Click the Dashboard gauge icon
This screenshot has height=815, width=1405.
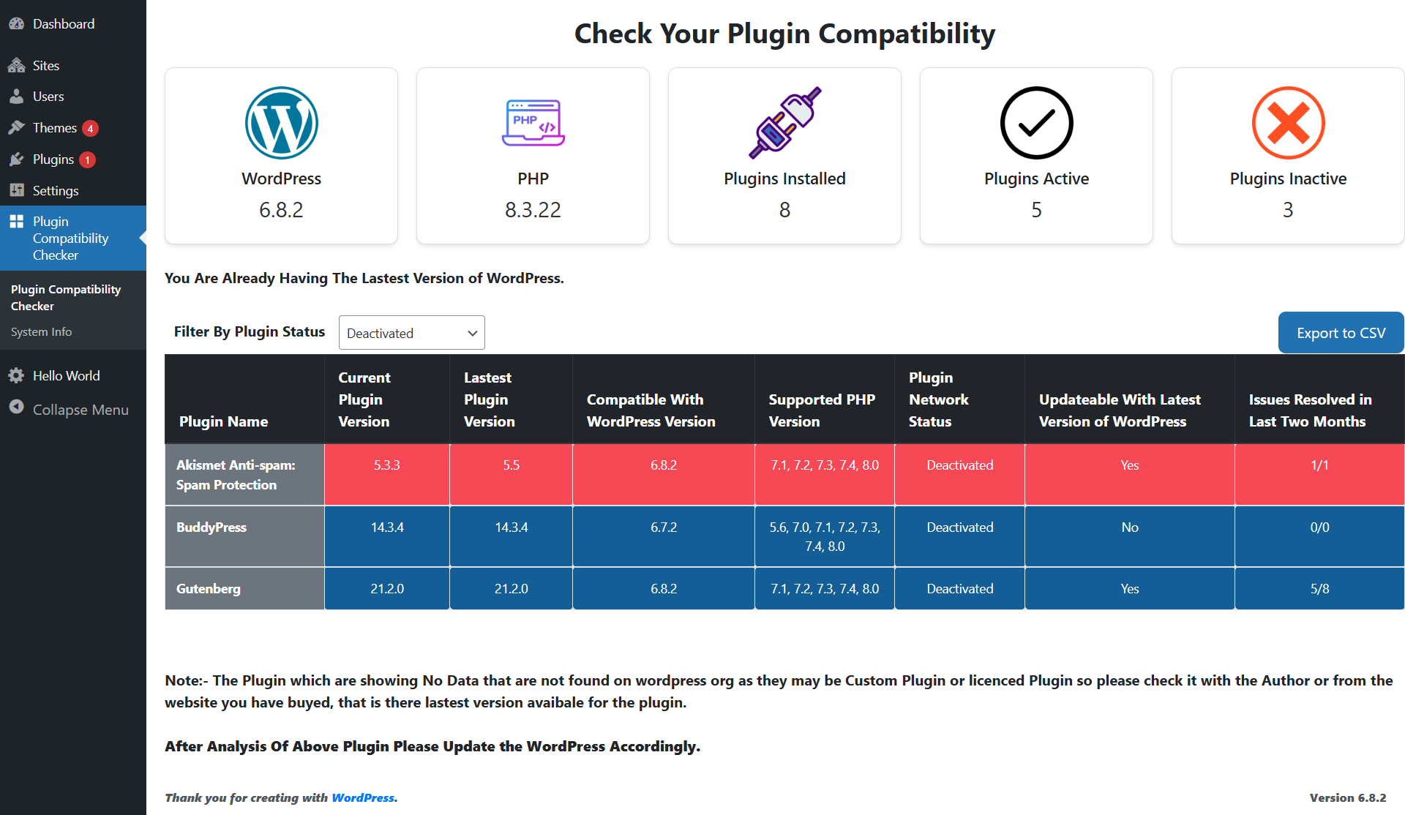click(x=16, y=23)
